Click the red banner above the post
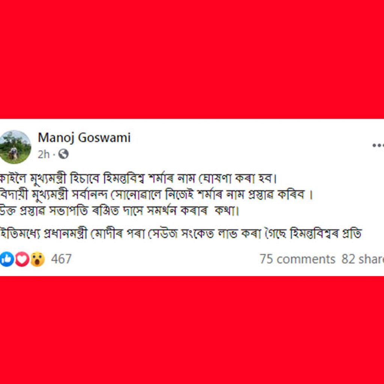The image size is (384, 384). [x=192, y=59]
